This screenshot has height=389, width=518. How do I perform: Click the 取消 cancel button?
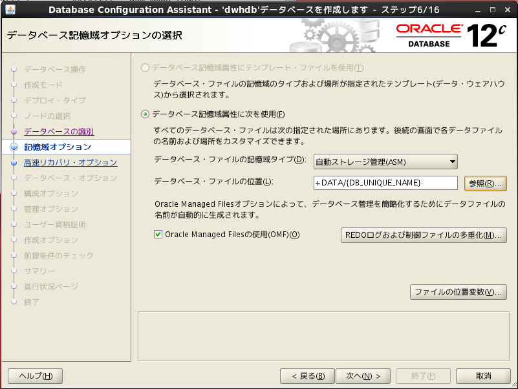coord(483,376)
